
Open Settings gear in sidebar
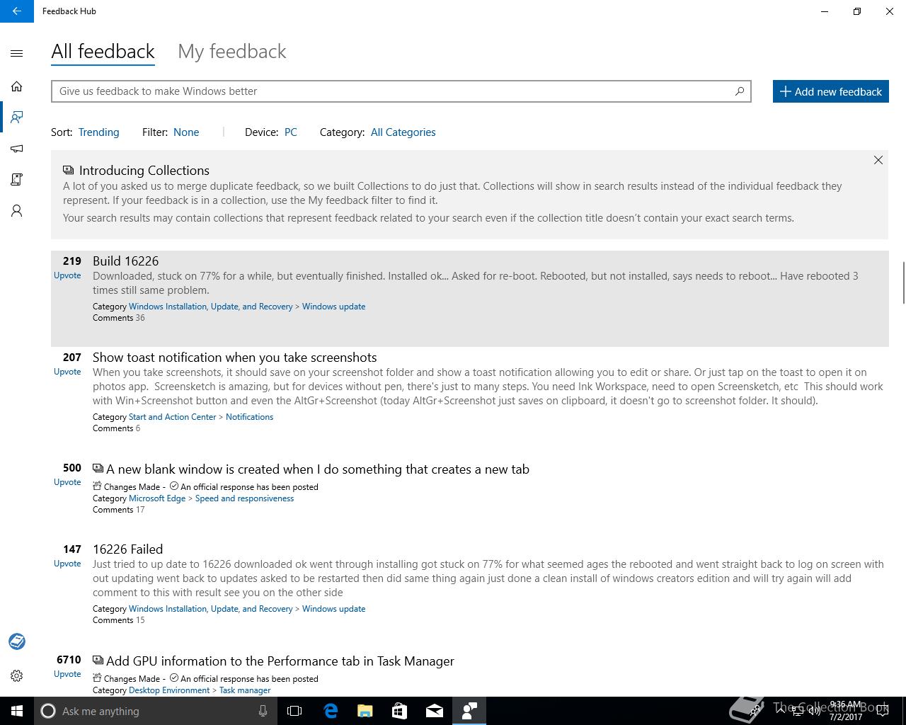17,675
